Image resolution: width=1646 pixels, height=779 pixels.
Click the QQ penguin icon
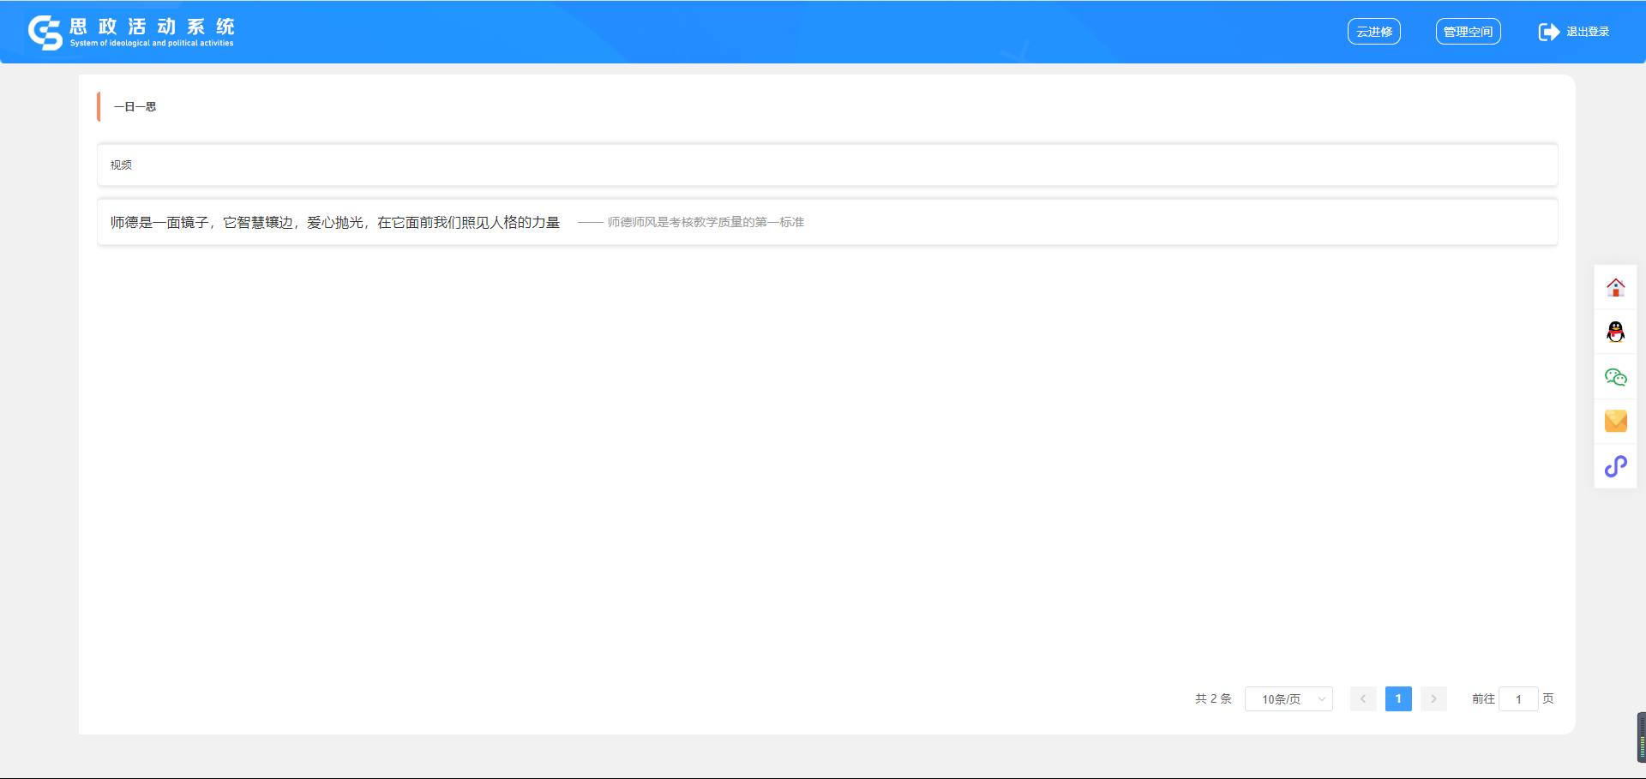pyautogui.click(x=1615, y=332)
